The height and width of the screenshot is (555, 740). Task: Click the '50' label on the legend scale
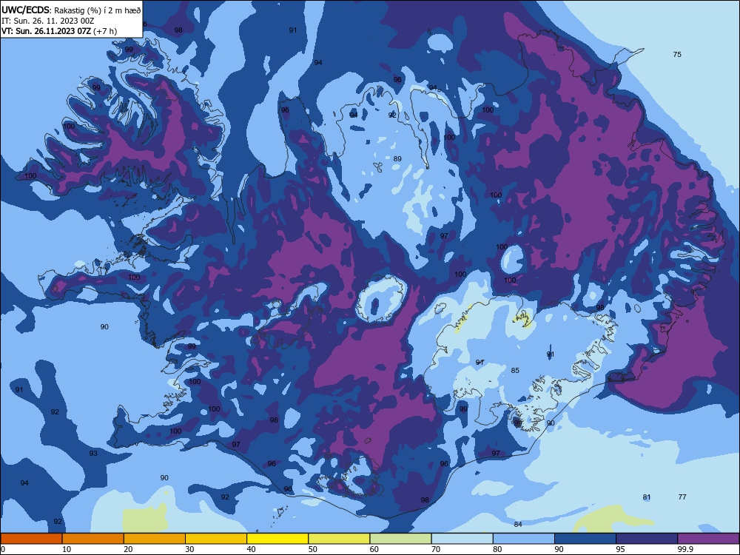point(313,549)
